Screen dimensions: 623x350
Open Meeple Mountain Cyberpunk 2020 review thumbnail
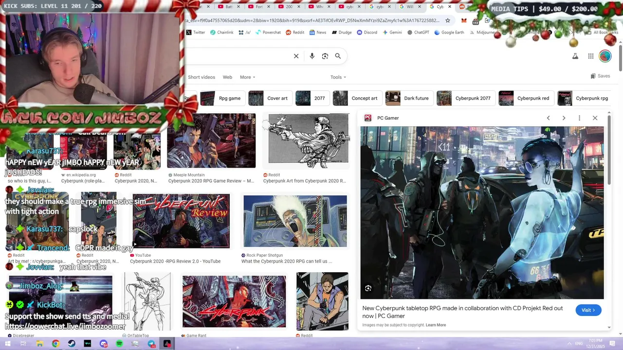point(211,141)
